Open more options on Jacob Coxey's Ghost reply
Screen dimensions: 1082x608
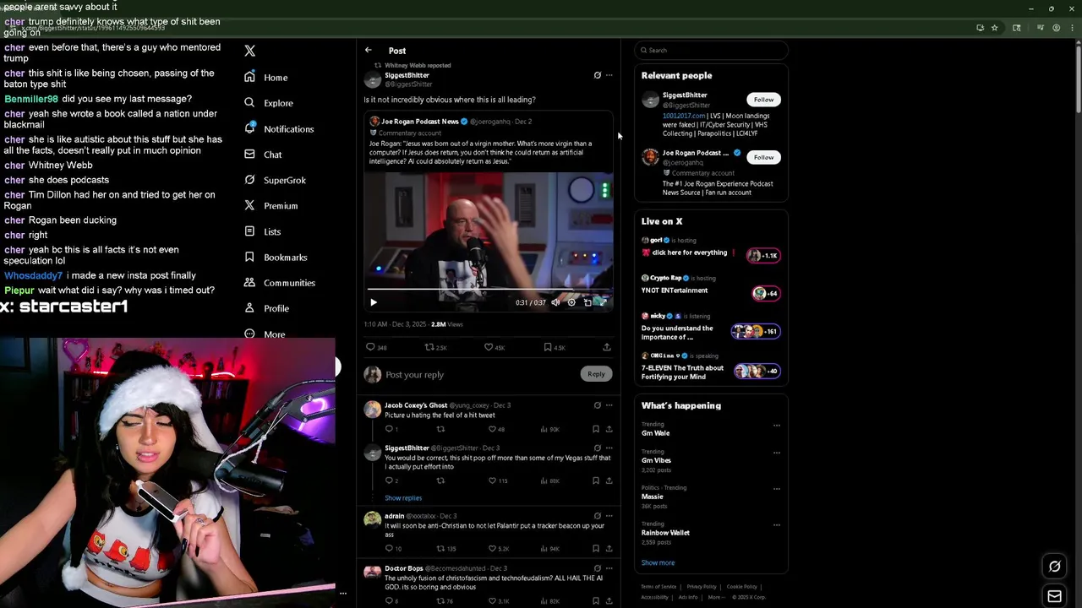(x=609, y=405)
